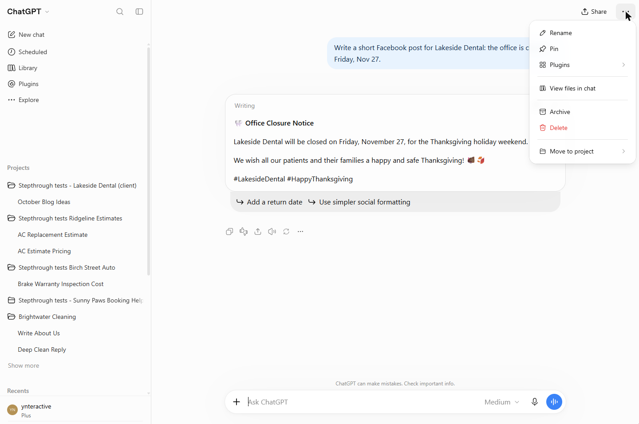
Task: Open Brake Warranty Inspection Cost chat
Action: click(60, 284)
